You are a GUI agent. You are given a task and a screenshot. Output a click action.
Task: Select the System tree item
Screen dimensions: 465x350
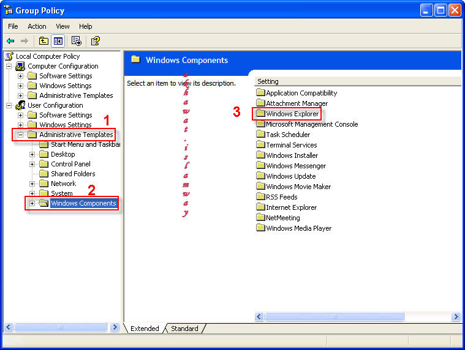coord(62,193)
